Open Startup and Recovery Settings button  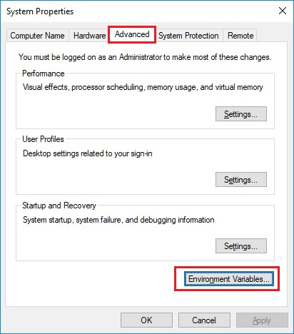[241, 246]
